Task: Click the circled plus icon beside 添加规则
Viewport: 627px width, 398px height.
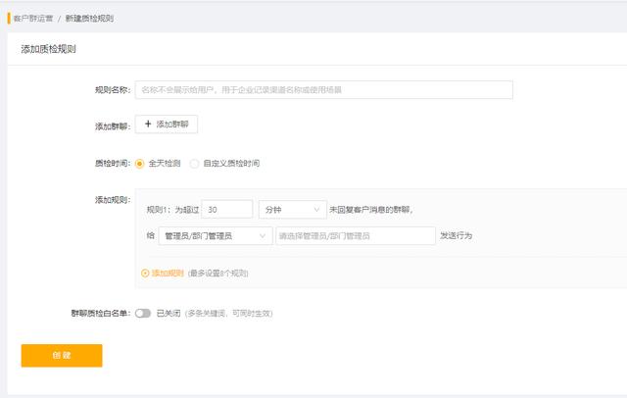Action: (x=145, y=274)
